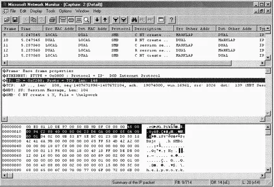Click the summary pane horizontal scrollbar thumb

click(x=120, y=63)
